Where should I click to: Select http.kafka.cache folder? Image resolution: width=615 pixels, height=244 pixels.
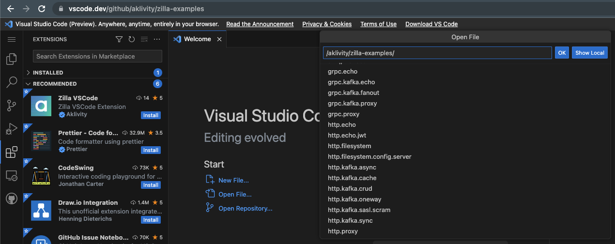(x=465, y=178)
